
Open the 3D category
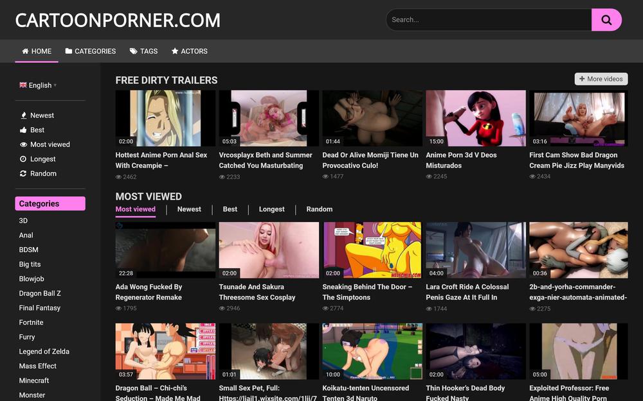point(23,221)
